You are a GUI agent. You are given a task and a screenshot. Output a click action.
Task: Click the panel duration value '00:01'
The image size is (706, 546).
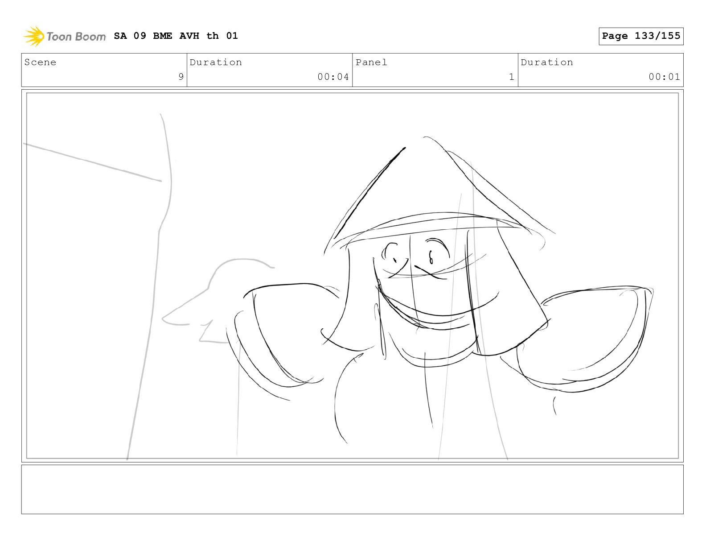(x=664, y=77)
